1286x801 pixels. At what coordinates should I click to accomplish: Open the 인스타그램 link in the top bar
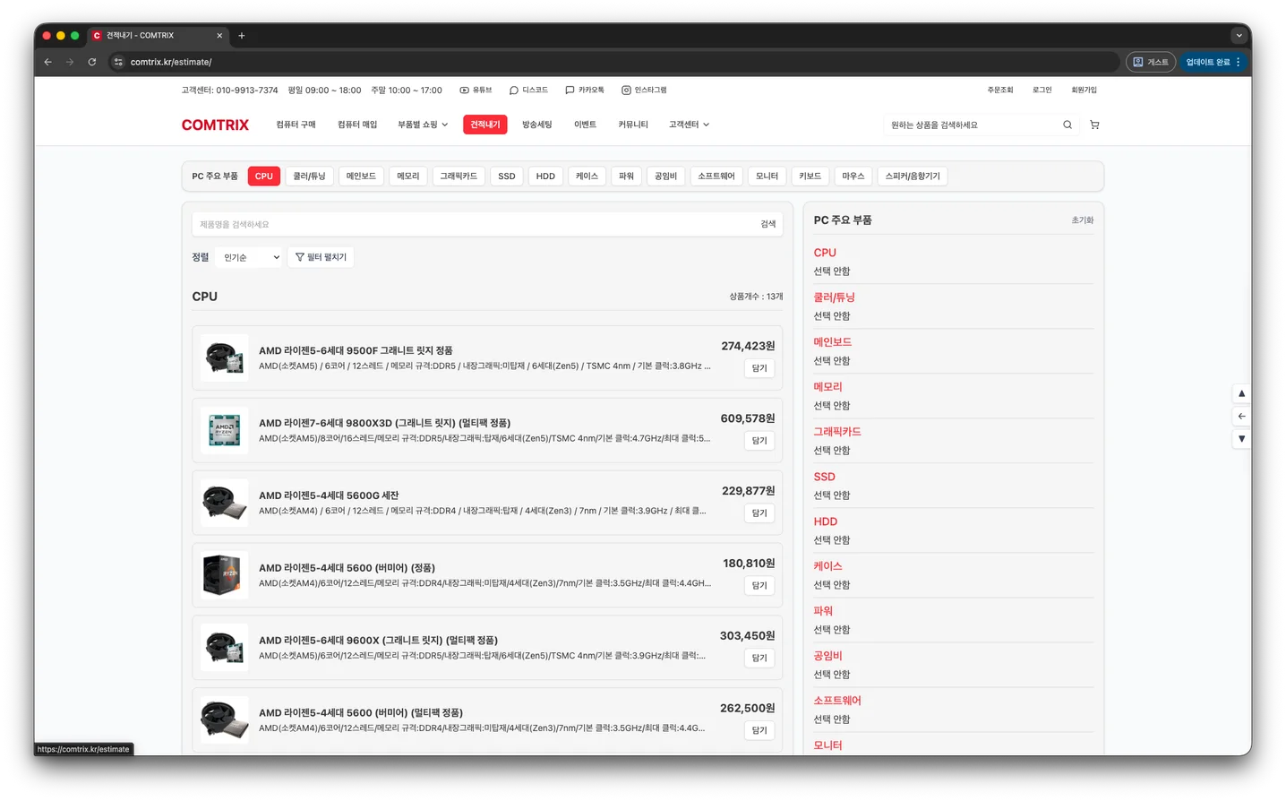(644, 90)
